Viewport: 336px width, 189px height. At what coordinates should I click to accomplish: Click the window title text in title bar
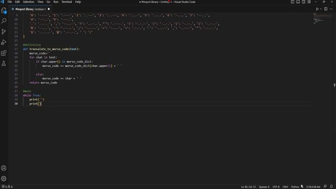click(x=167, y=2)
